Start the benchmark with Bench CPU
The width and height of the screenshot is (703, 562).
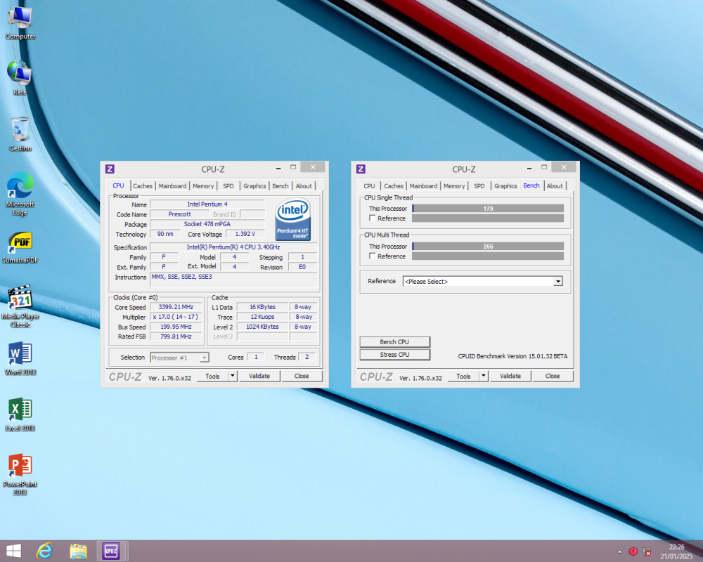click(394, 341)
